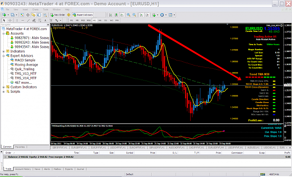The height and width of the screenshot is (177, 292).
Task: Select the Vertical Line drawing tool
Action: [x=17, y=20]
